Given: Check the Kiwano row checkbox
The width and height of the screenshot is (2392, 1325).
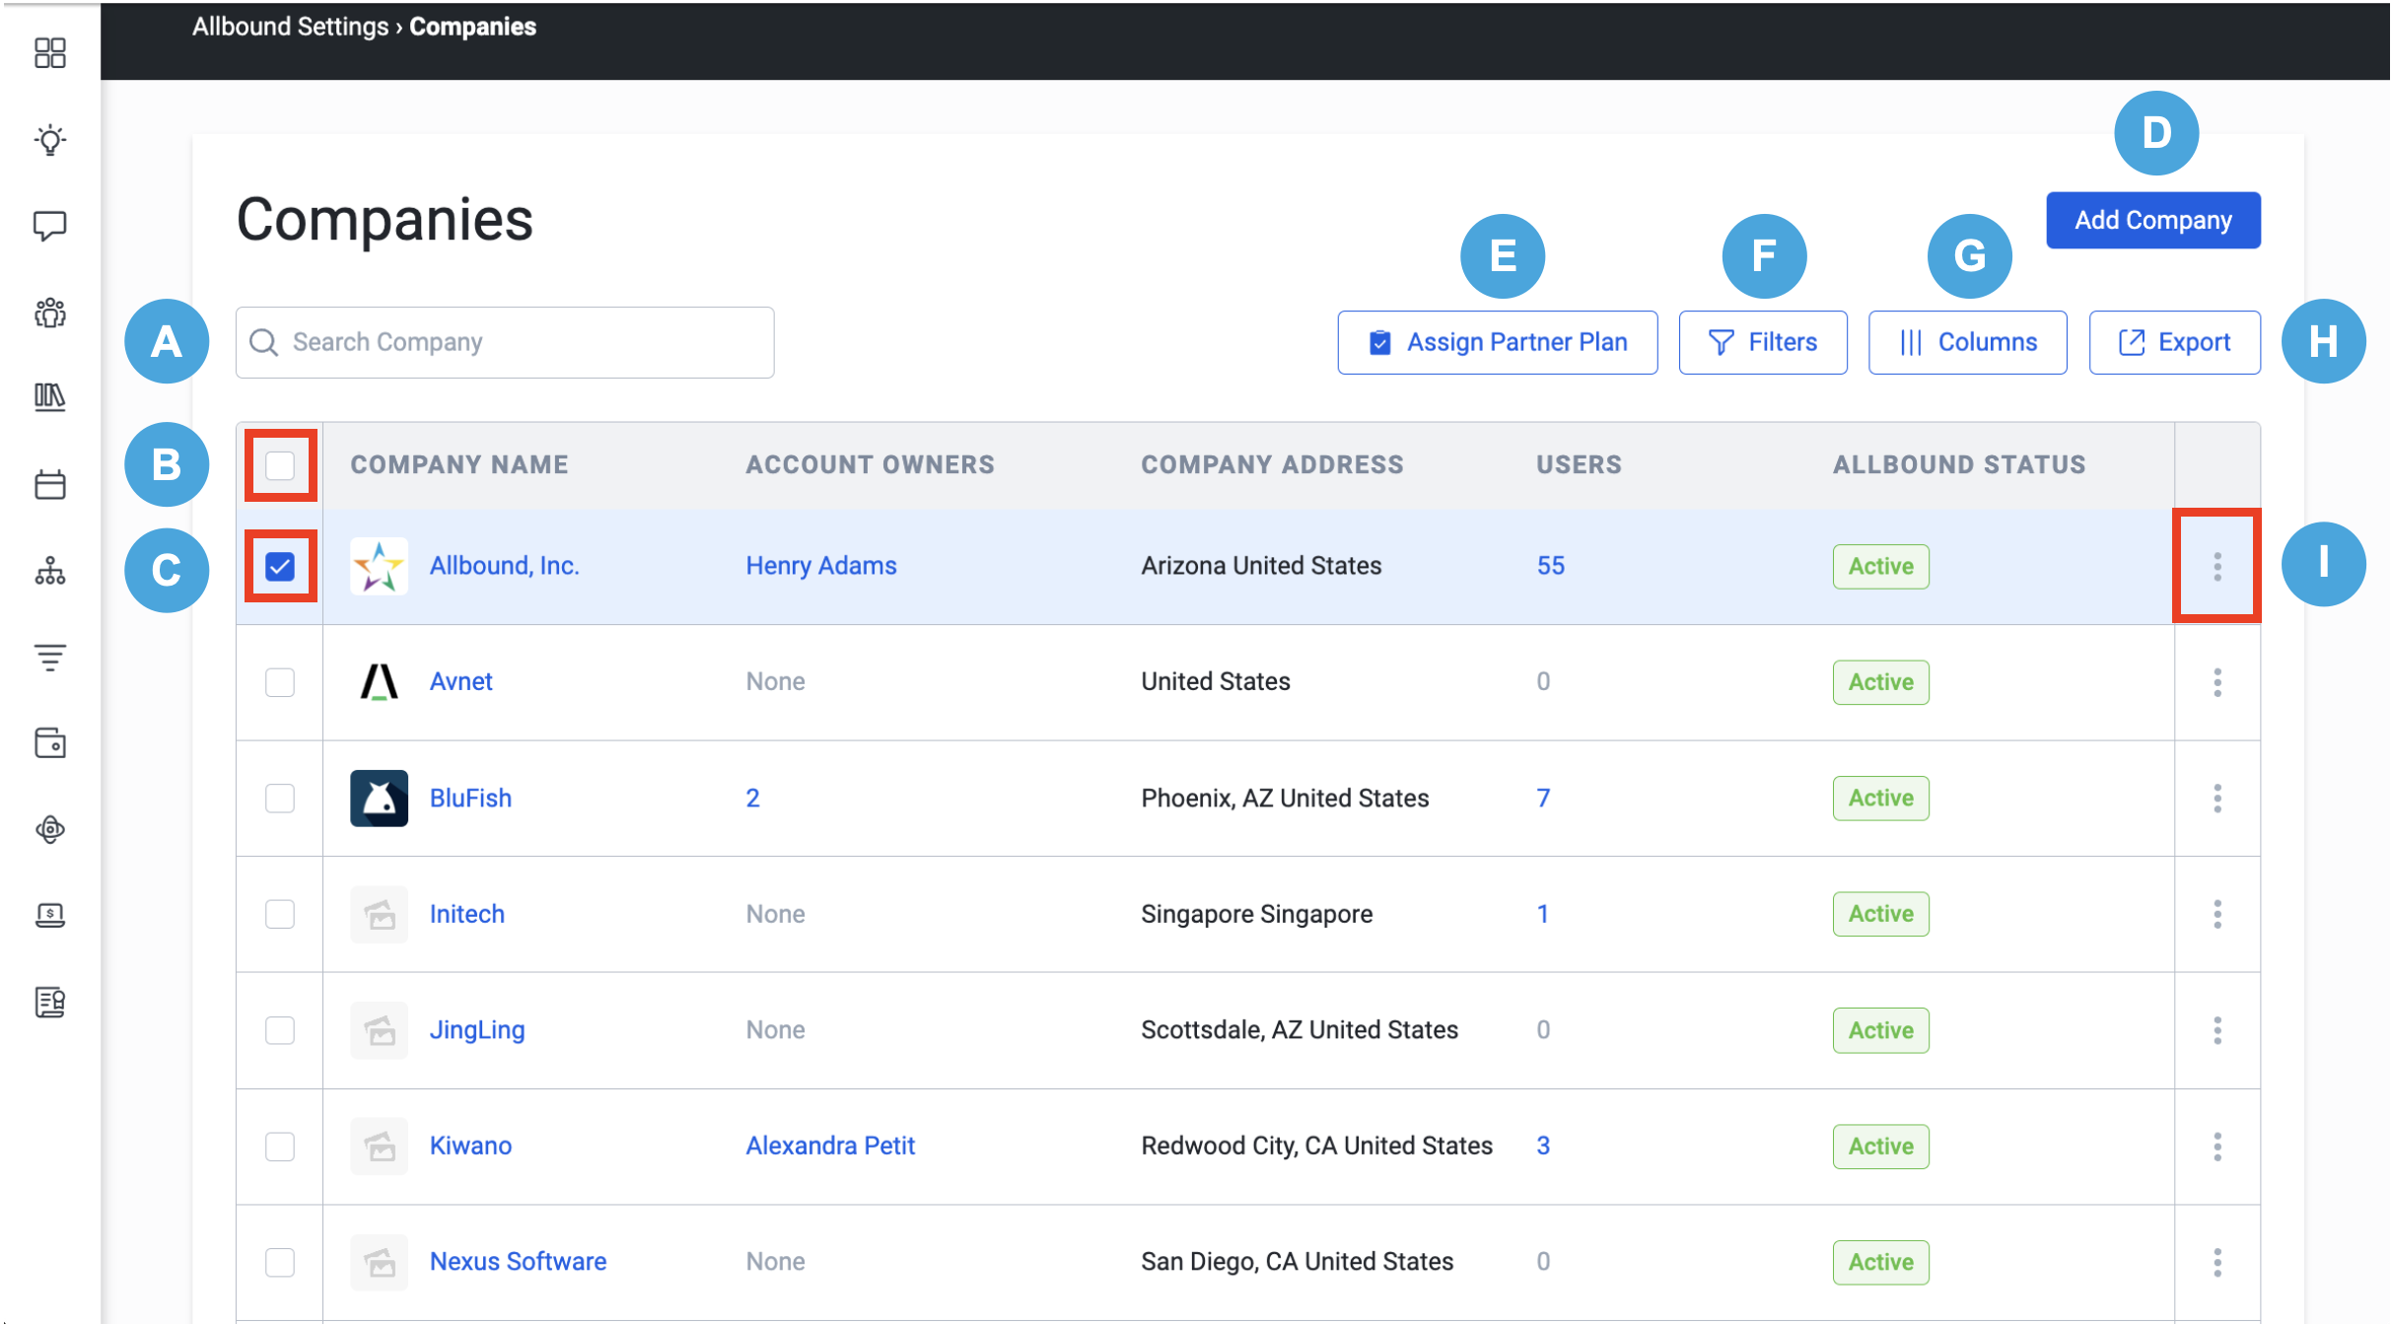Looking at the screenshot, I should tap(280, 1147).
